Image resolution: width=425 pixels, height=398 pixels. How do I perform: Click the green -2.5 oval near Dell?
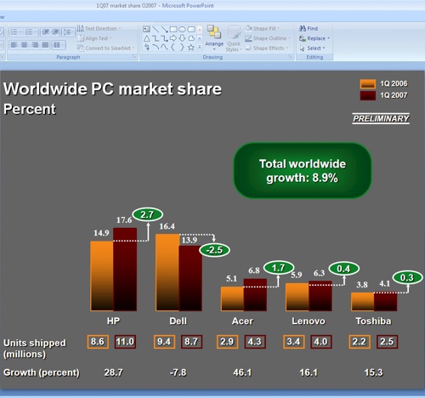[x=214, y=250]
